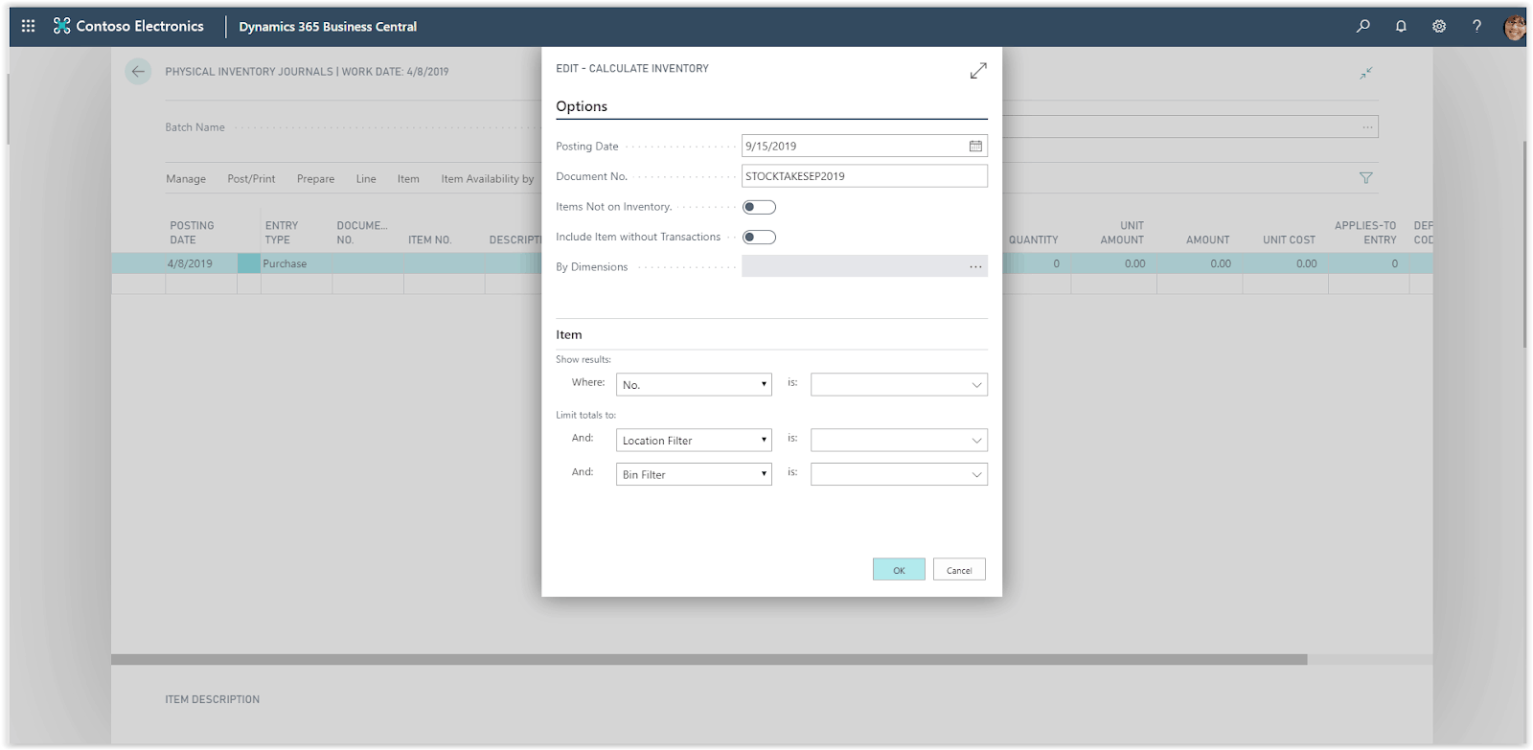Open the notifications bell icon
The height and width of the screenshot is (750, 1533).
click(x=1401, y=26)
